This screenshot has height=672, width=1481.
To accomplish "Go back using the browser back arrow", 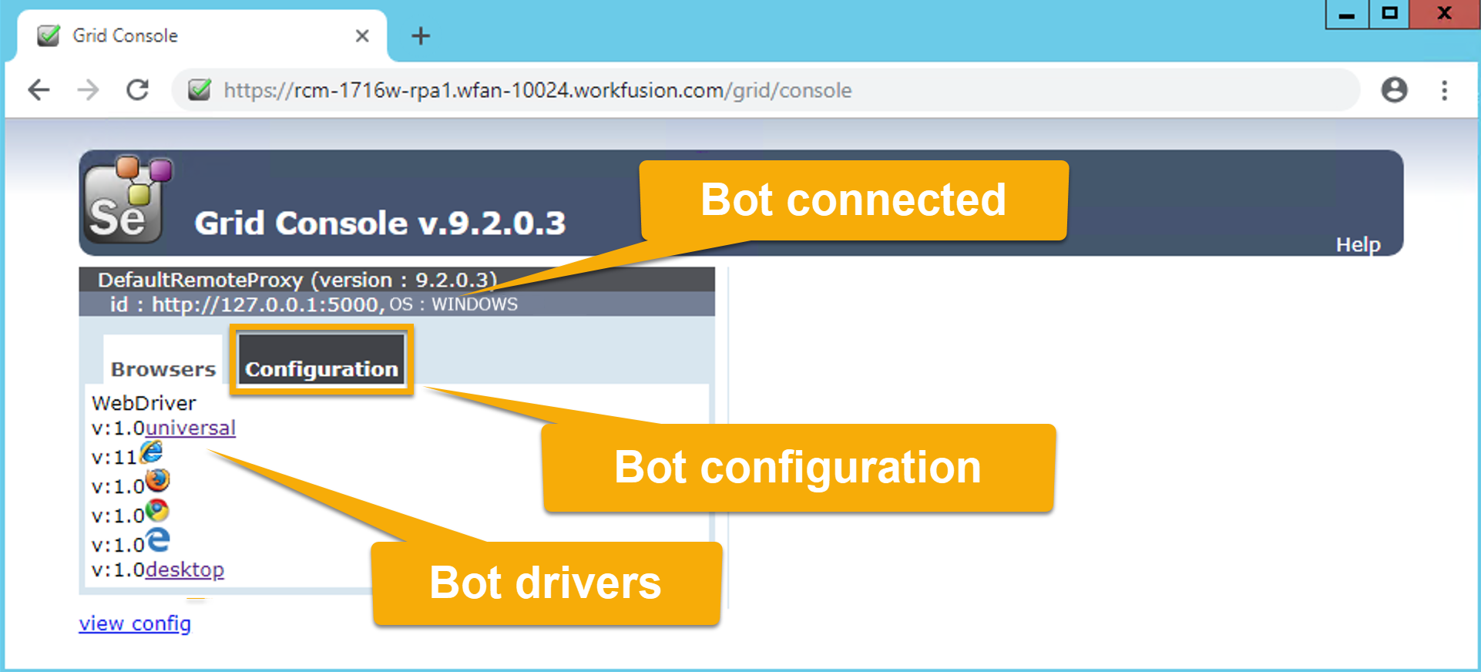I will click(39, 90).
